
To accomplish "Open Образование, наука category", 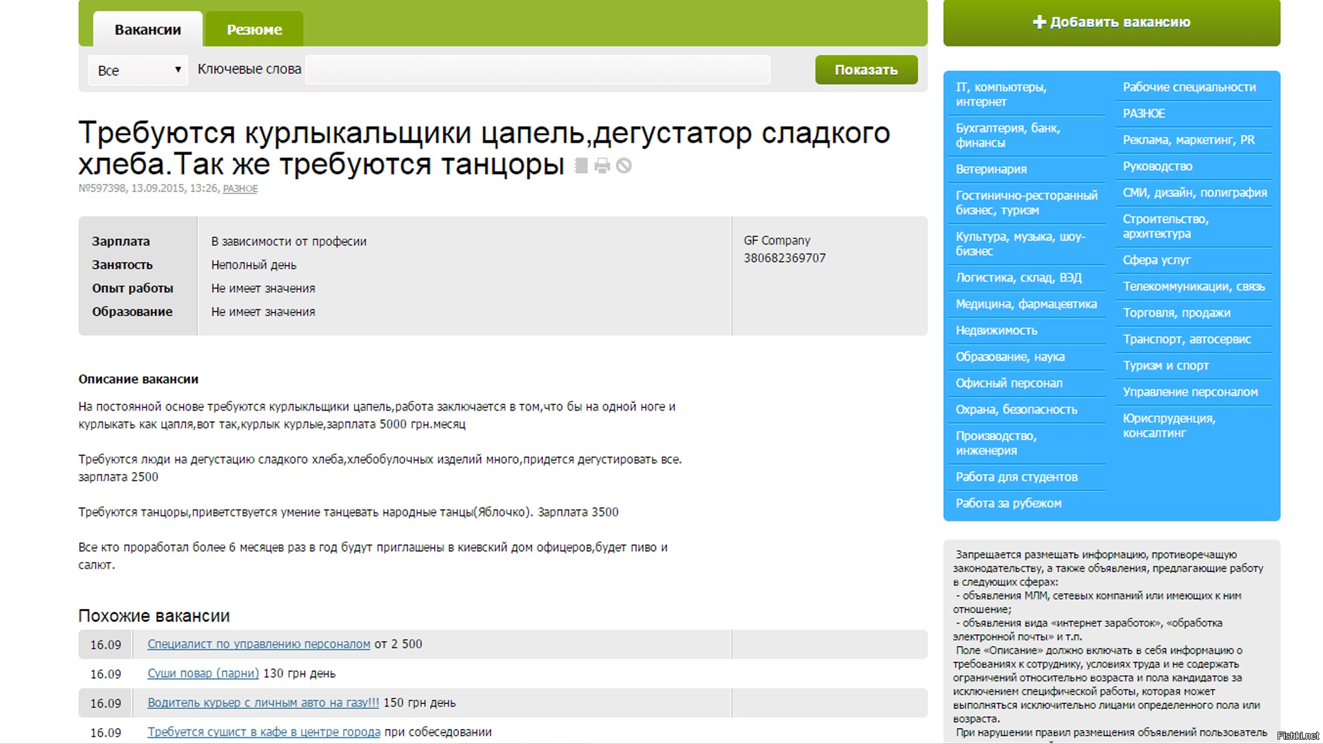I will coord(1010,357).
